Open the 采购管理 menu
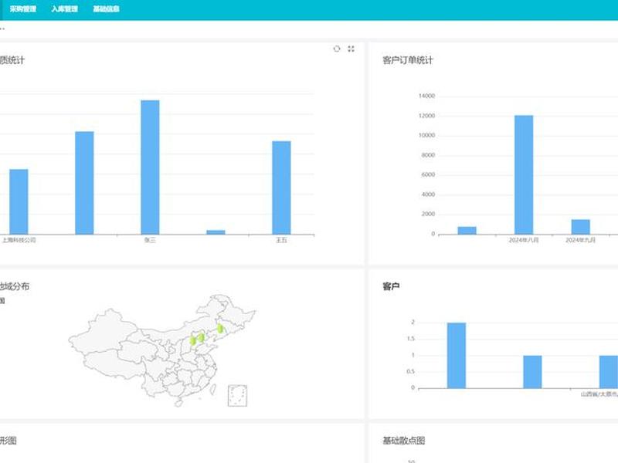Viewport: 618px width, 463px height. click(23, 9)
